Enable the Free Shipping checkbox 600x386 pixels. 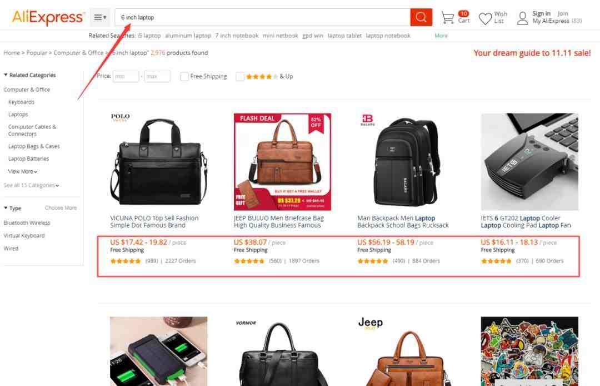pyautogui.click(x=184, y=77)
